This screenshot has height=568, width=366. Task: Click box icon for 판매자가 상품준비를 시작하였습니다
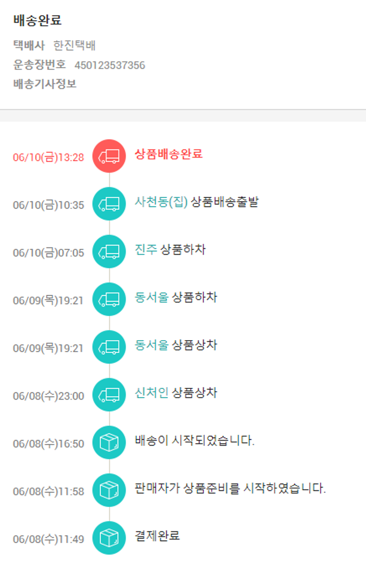click(x=109, y=490)
